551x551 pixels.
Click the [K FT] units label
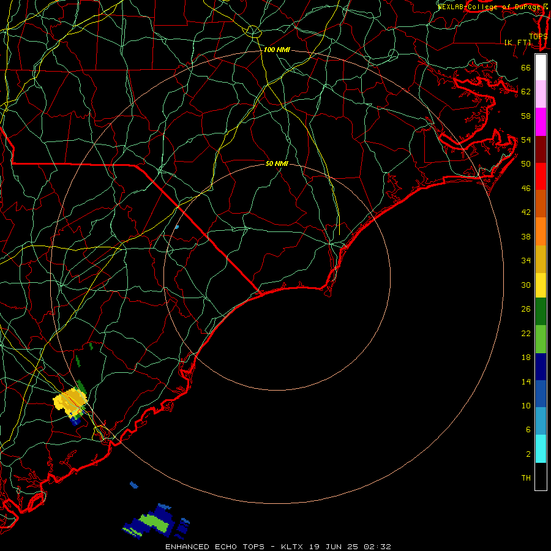[517, 42]
